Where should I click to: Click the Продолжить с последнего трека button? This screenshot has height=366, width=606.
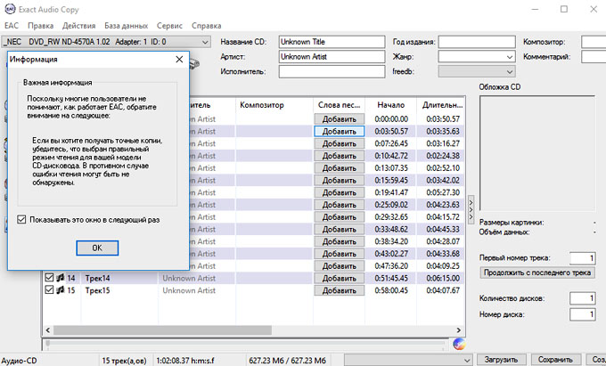pyautogui.click(x=536, y=272)
